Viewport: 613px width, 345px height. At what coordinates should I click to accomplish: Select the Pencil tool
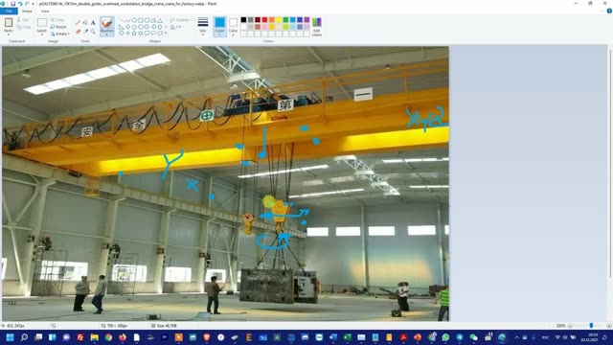coord(78,23)
